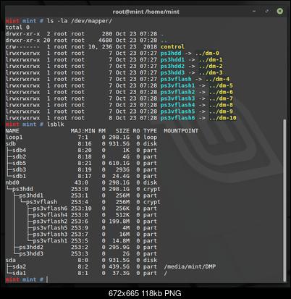Click 'sdb1' partition name
This screenshot has height=299, width=291.
19,176
